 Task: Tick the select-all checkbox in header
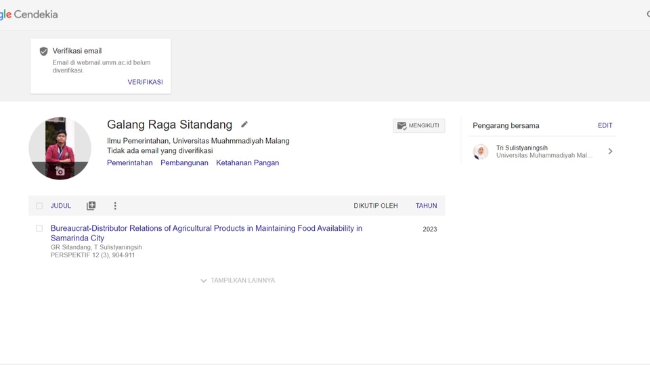point(39,206)
